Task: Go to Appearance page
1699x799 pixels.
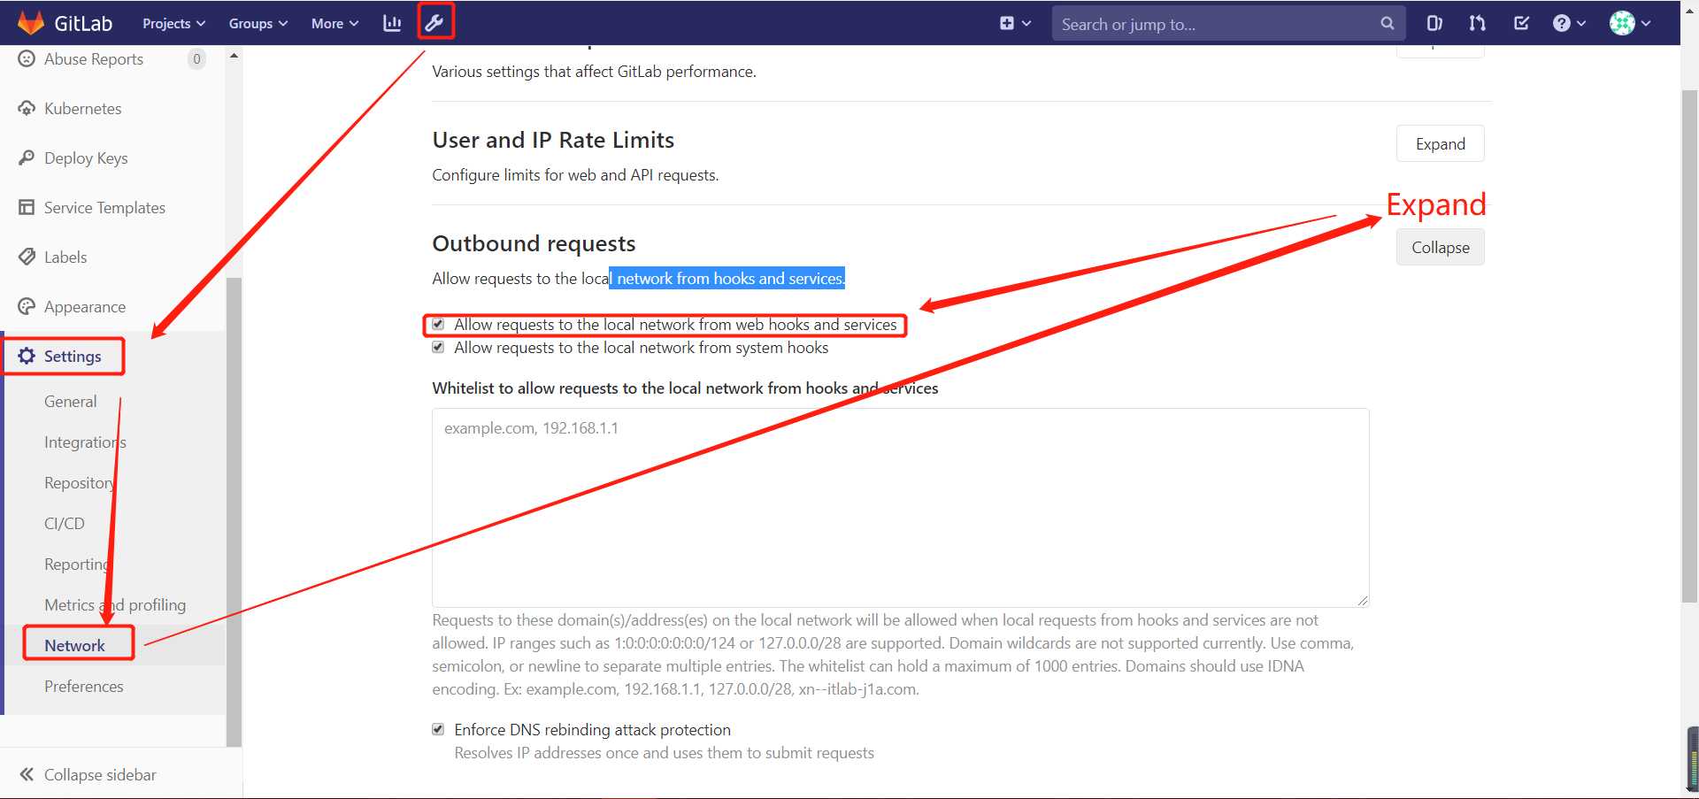Action: pyautogui.click(x=85, y=306)
